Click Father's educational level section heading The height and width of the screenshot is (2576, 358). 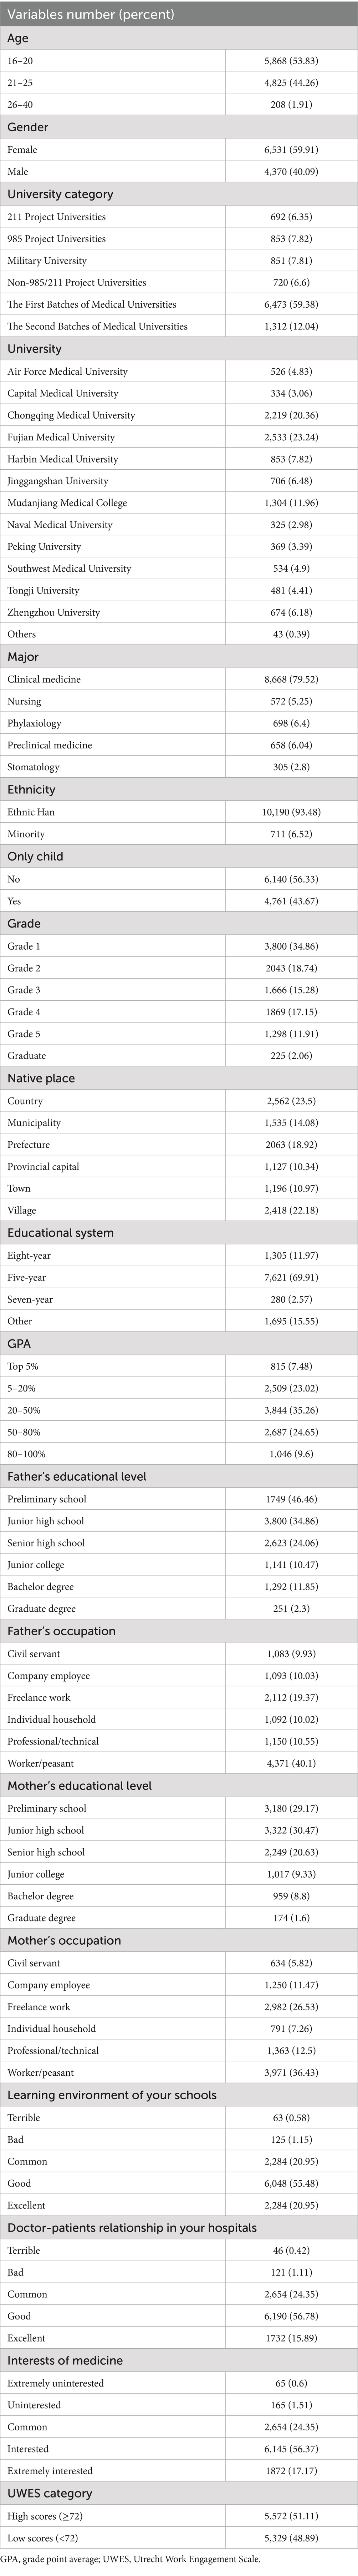[77, 1476]
